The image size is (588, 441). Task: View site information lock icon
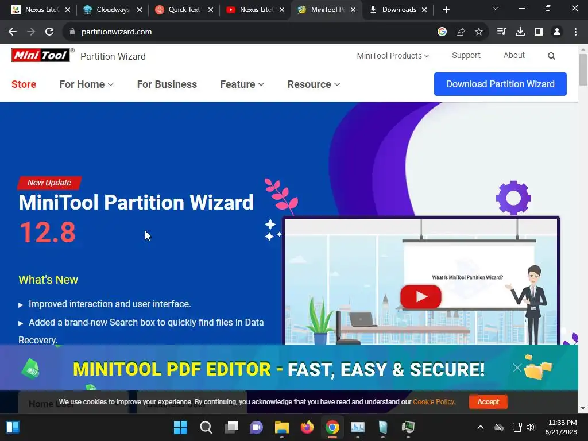[x=72, y=32]
